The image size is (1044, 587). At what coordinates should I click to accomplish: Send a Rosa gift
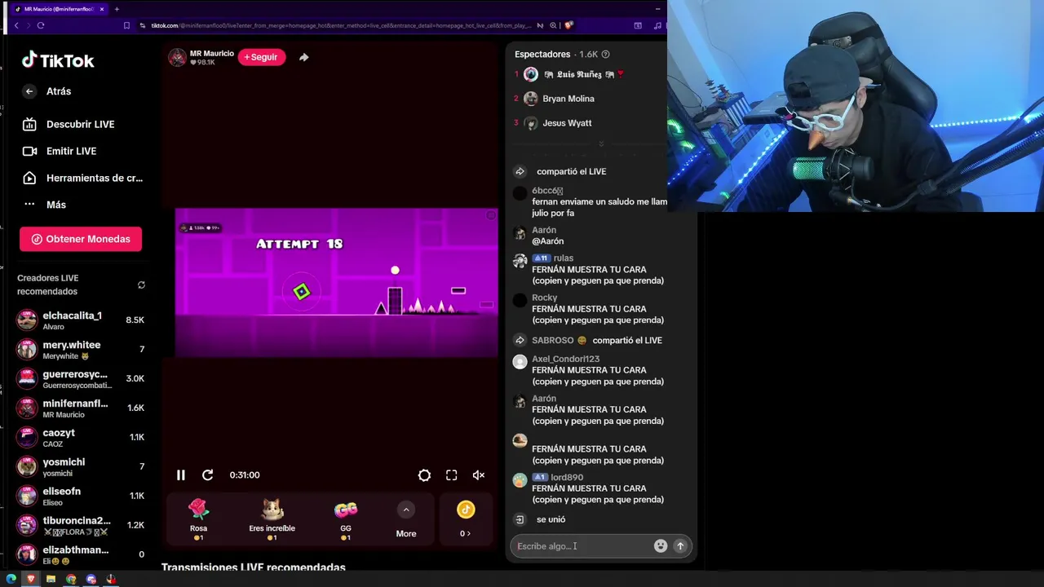[199, 519]
